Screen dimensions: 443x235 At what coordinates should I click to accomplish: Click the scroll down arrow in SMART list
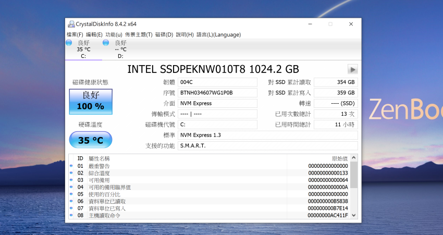click(x=354, y=215)
